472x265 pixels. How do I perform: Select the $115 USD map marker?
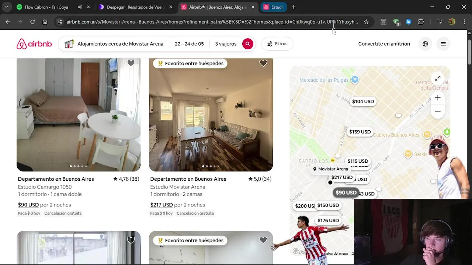[x=358, y=161]
